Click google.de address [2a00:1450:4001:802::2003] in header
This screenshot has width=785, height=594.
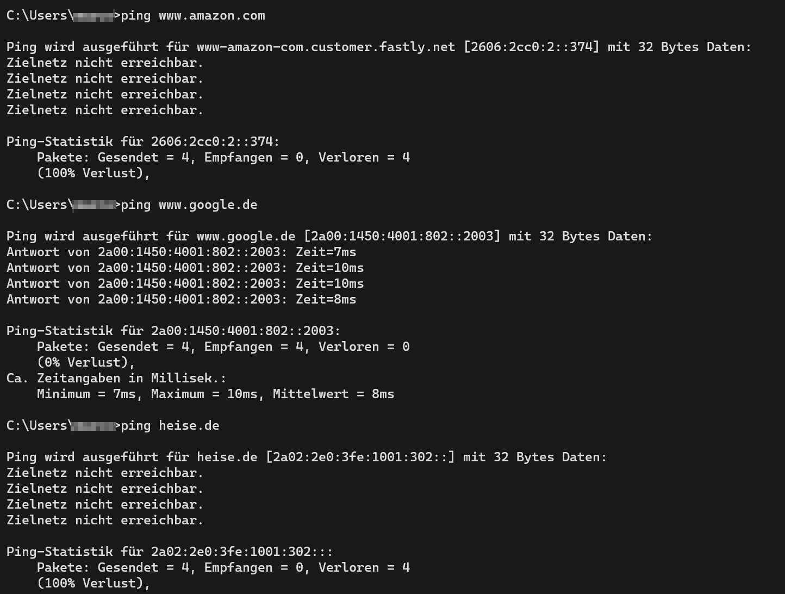click(402, 237)
